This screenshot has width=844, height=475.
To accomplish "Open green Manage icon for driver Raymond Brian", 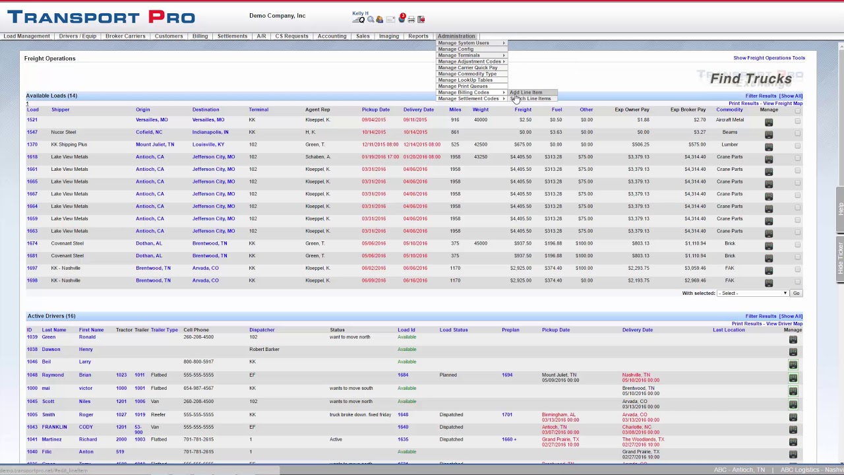I will (x=793, y=378).
